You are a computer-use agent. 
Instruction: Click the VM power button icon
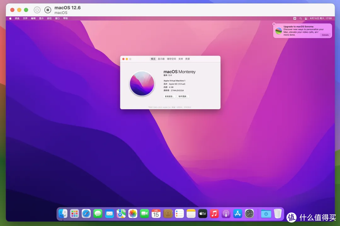coord(37,10)
